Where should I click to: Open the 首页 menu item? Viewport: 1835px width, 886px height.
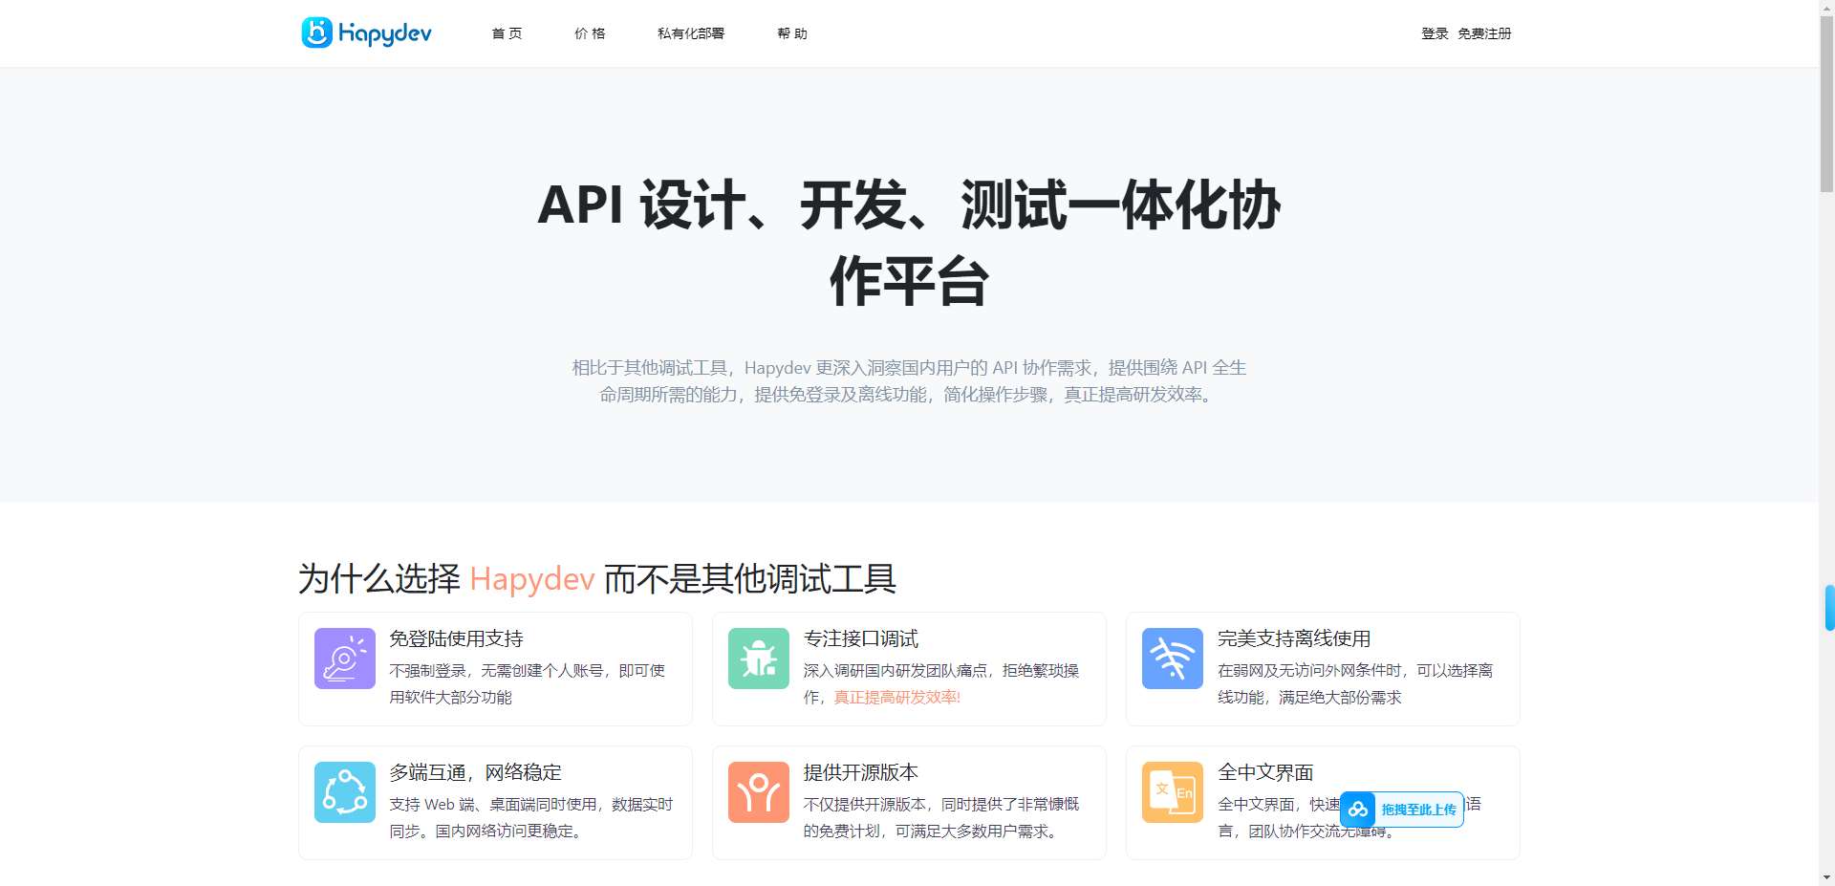click(x=507, y=33)
